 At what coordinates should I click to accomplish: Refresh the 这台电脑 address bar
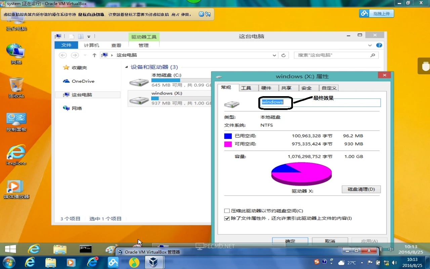coord(284,55)
